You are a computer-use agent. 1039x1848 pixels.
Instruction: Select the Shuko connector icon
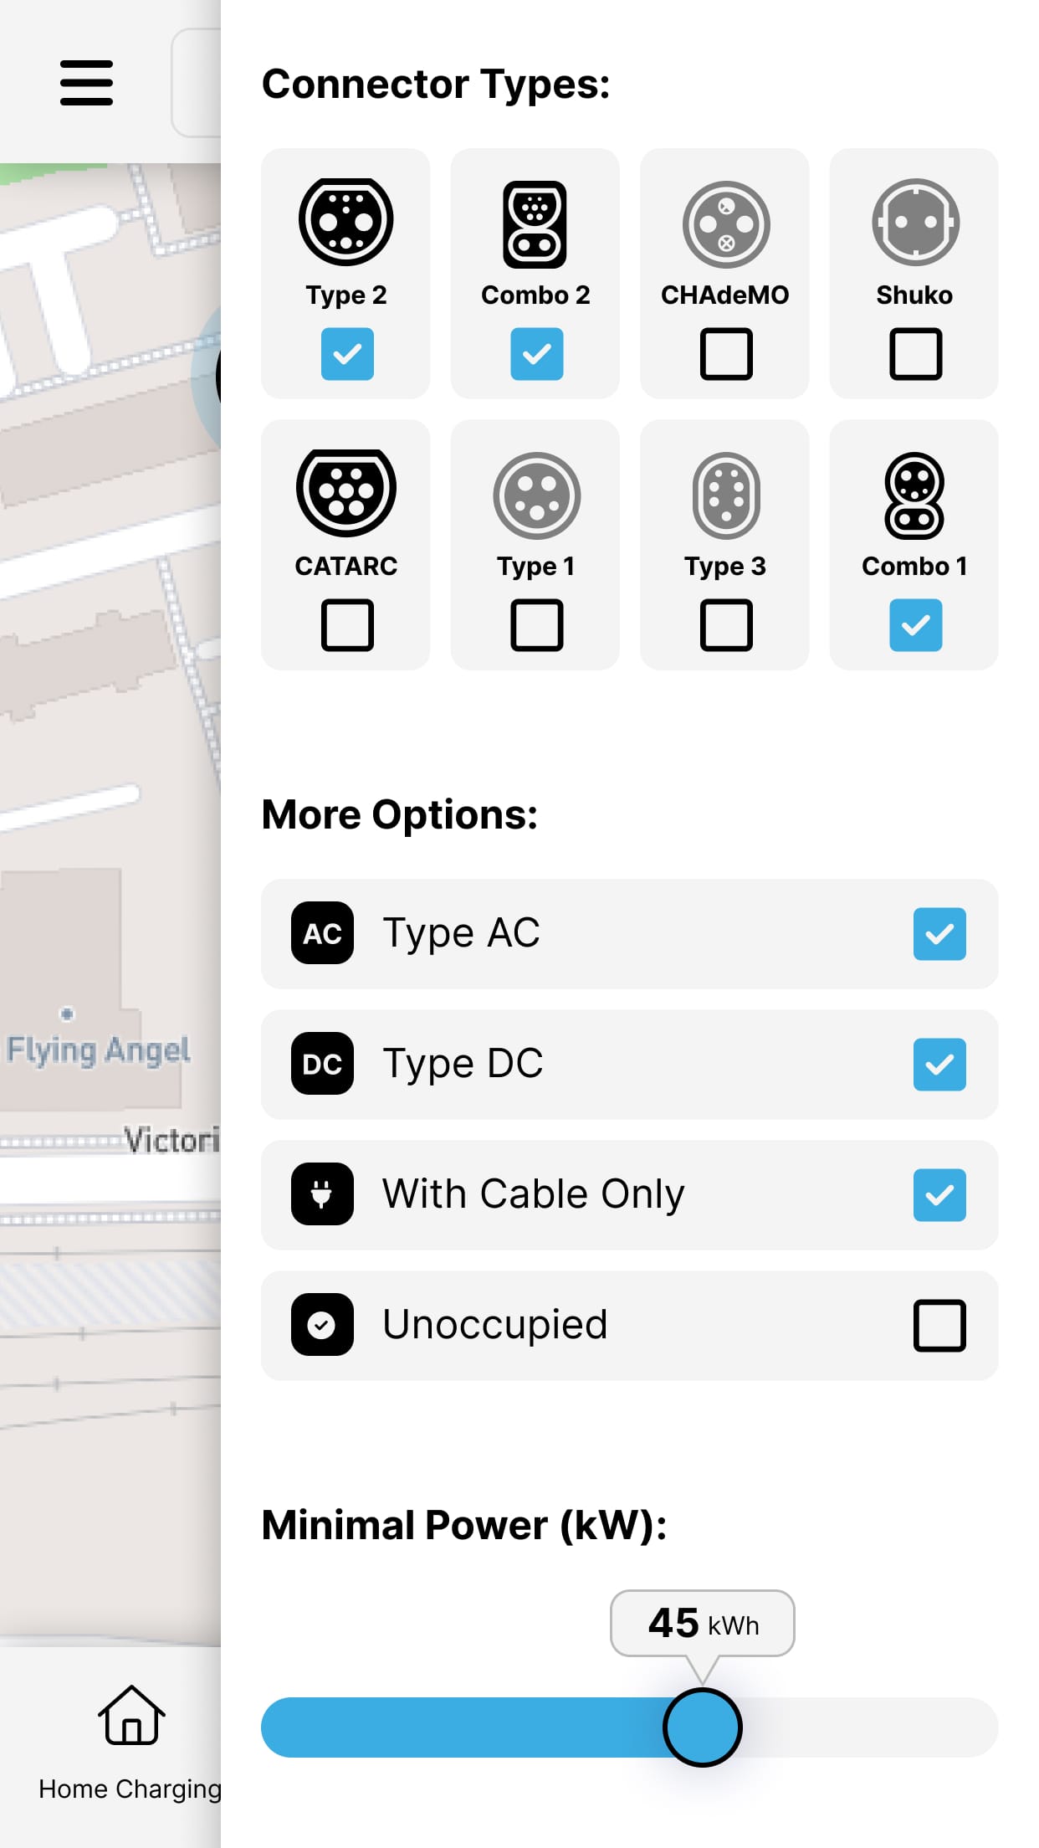click(914, 222)
